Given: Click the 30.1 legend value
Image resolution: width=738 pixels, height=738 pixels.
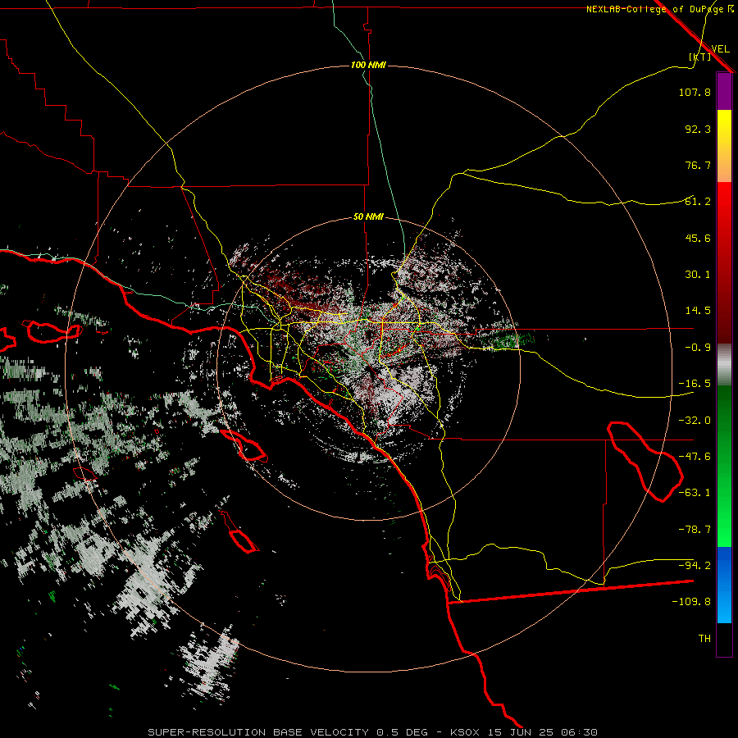Looking at the screenshot, I should (x=698, y=275).
